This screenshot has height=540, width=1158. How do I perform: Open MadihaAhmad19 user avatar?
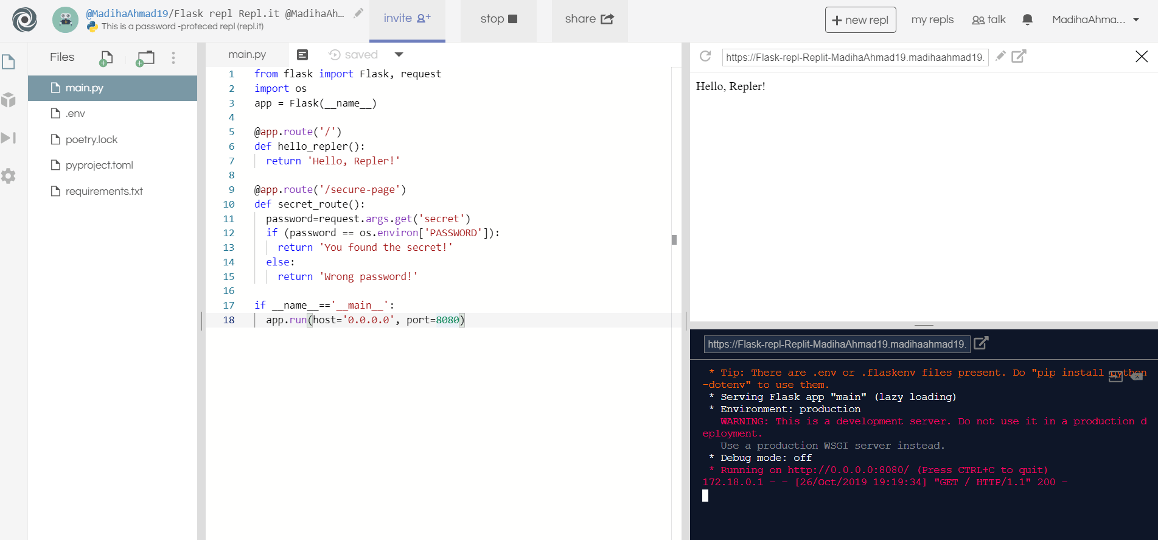[65, 19]
